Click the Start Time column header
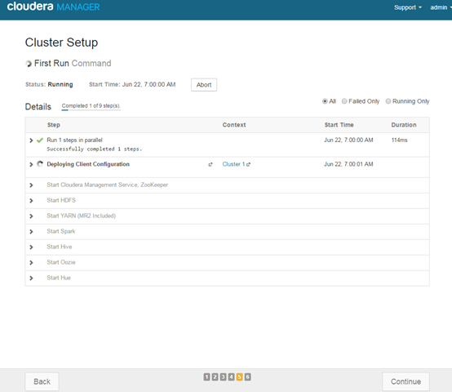452x392 pixels. (339, 125)
